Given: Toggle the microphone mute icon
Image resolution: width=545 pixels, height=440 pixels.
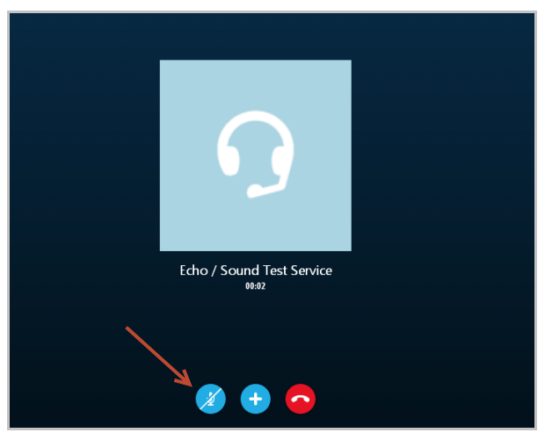Looking at the screenshot, I should 210,399.
